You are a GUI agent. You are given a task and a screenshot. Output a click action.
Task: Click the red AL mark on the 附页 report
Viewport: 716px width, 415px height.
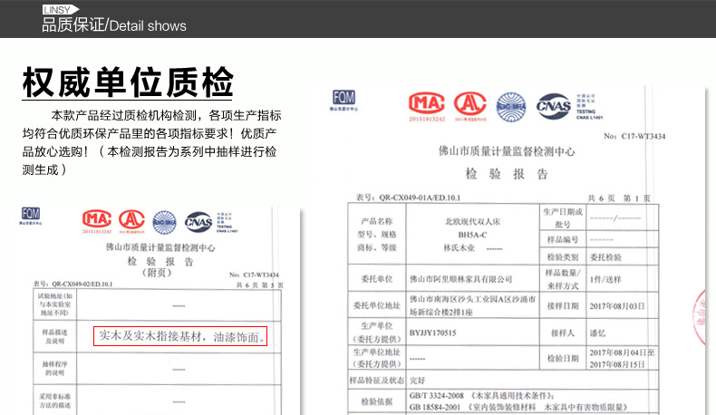[132, 221]
